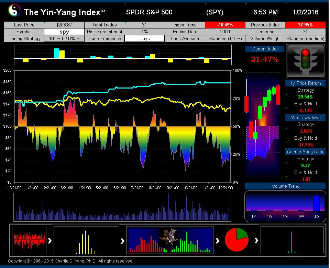Click the Index Trend -16.49% red cell
The height and width of the screenshot is (268, 330).
[x=225, y=25]
